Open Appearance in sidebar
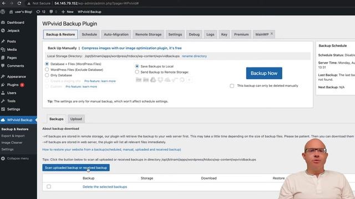The width and height of the screenshot is (355, 199). click(16, 76)
